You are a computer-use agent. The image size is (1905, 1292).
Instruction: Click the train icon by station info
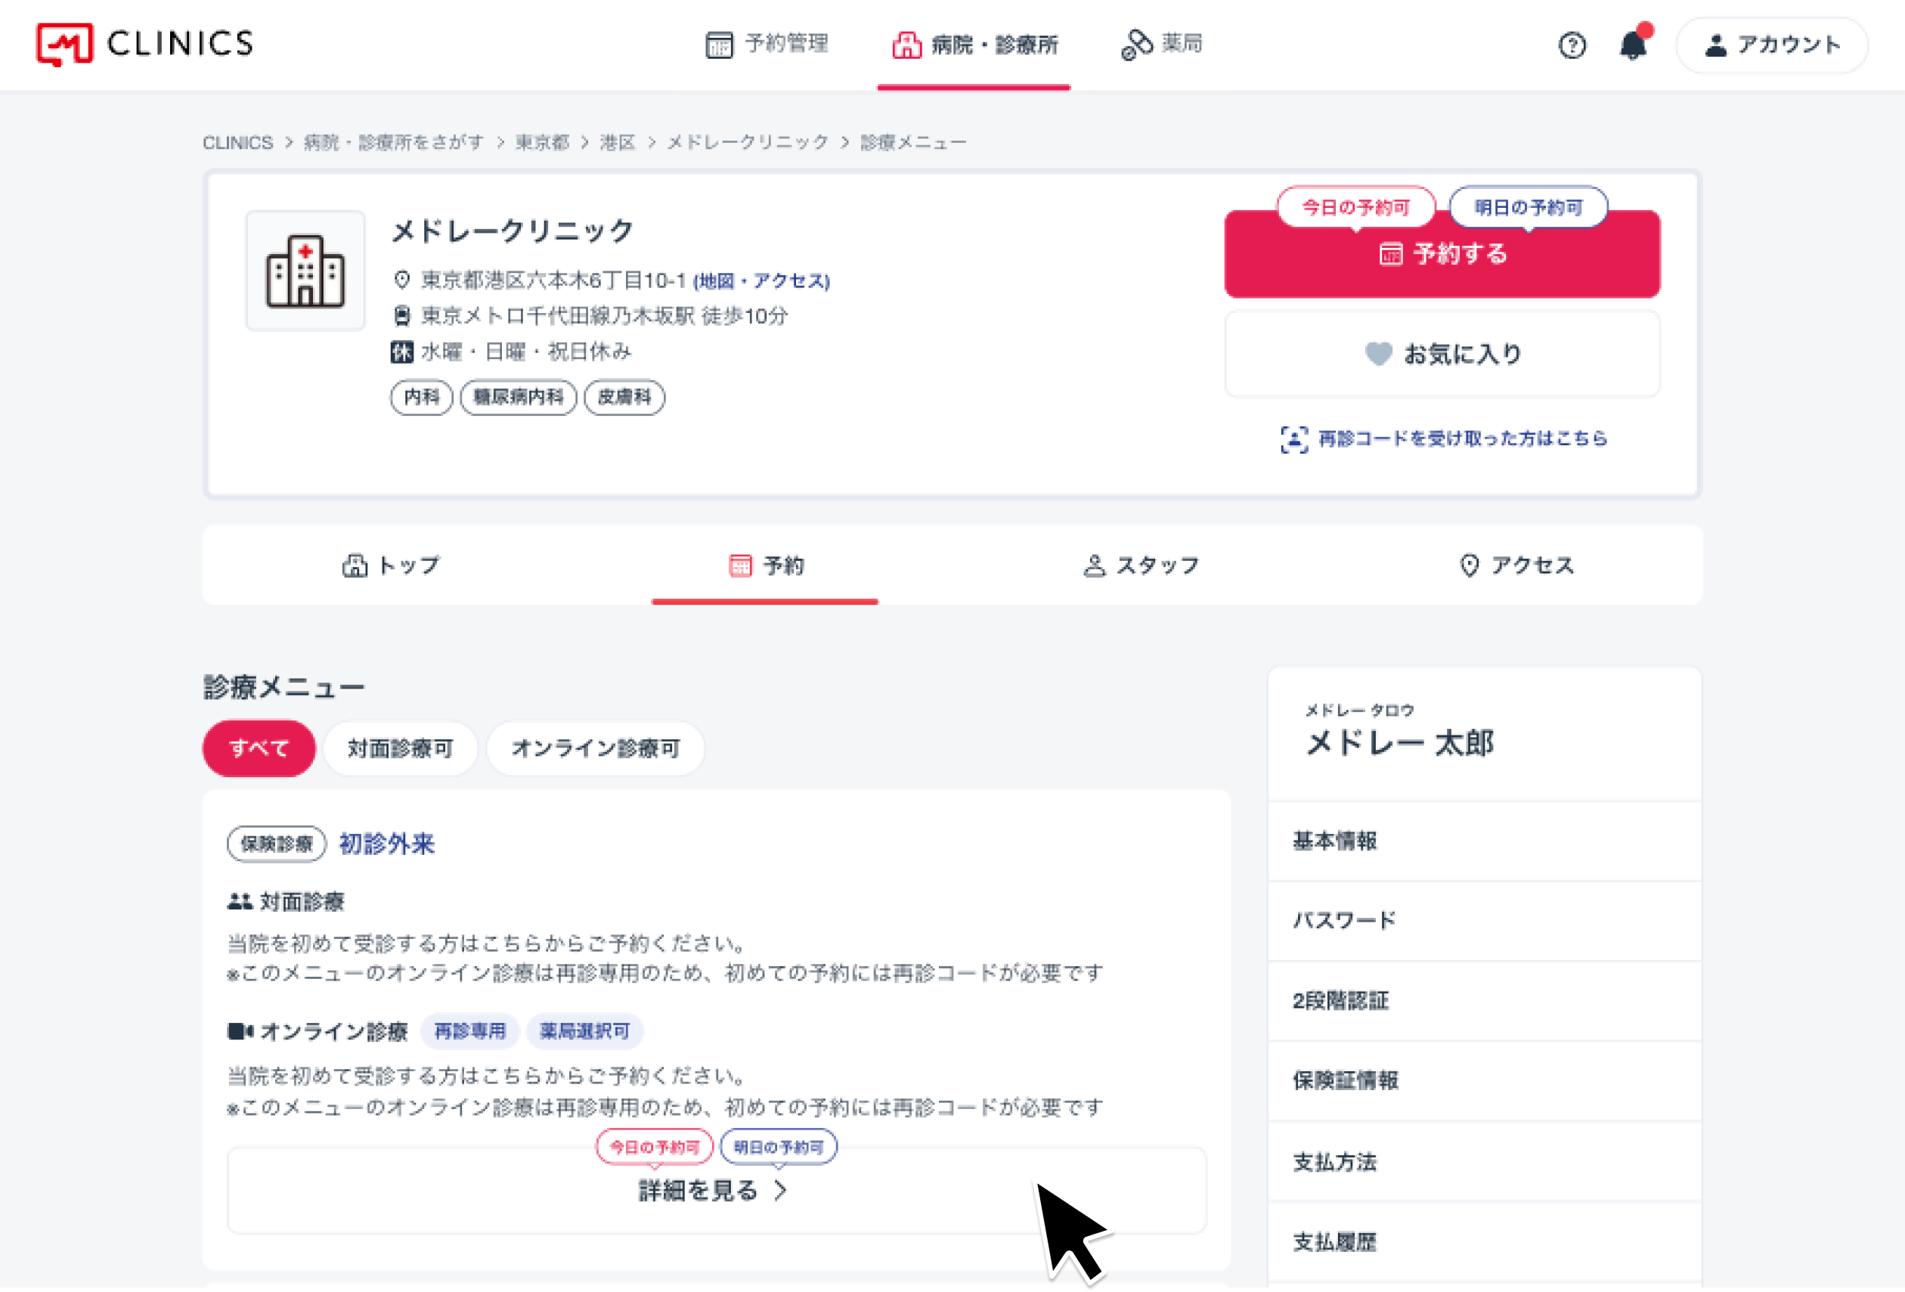(x=401, y=315)
